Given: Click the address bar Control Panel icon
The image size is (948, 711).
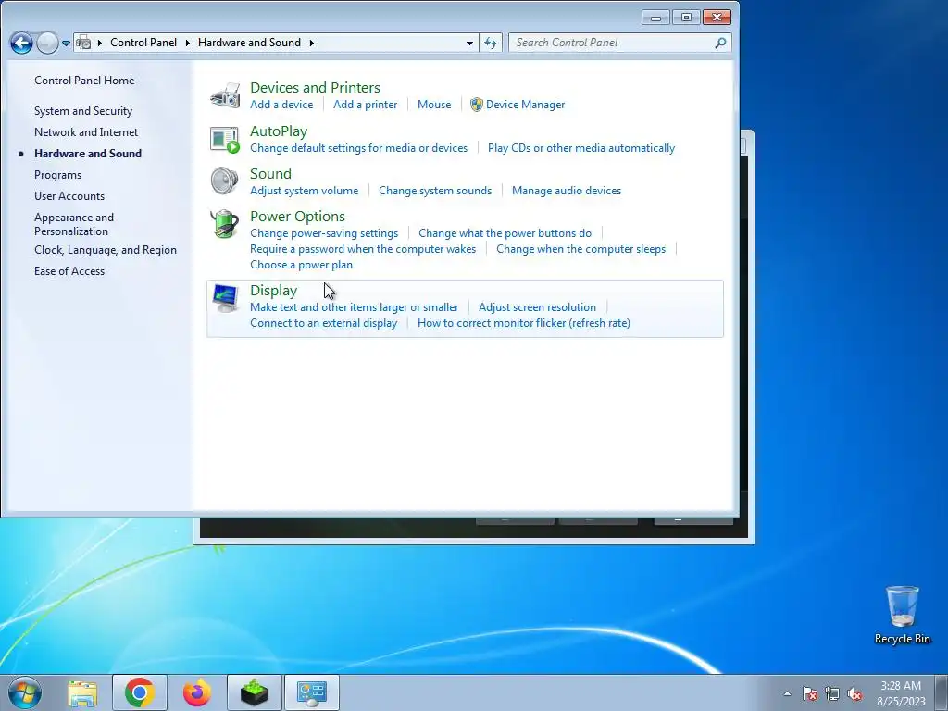Looking at the screenshot, I should (x=83, y=43).
